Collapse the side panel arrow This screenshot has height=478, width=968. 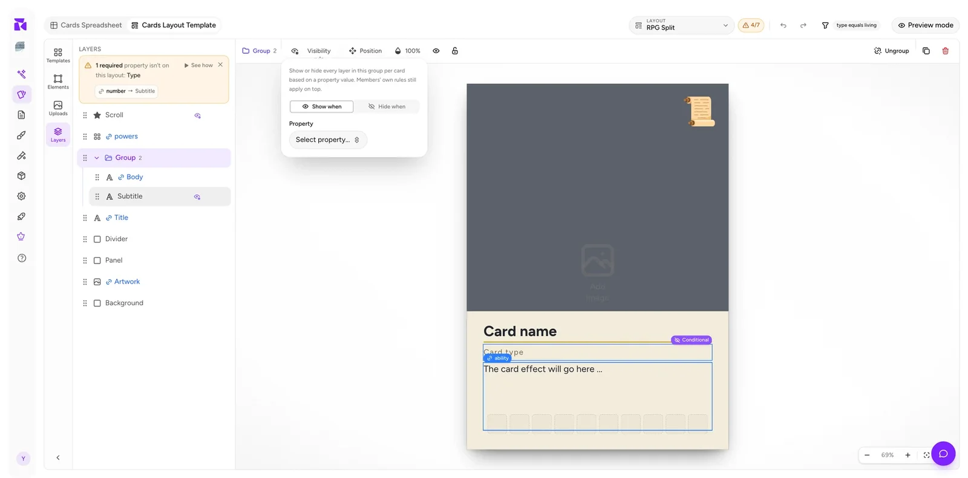click(x=58, y=458)
